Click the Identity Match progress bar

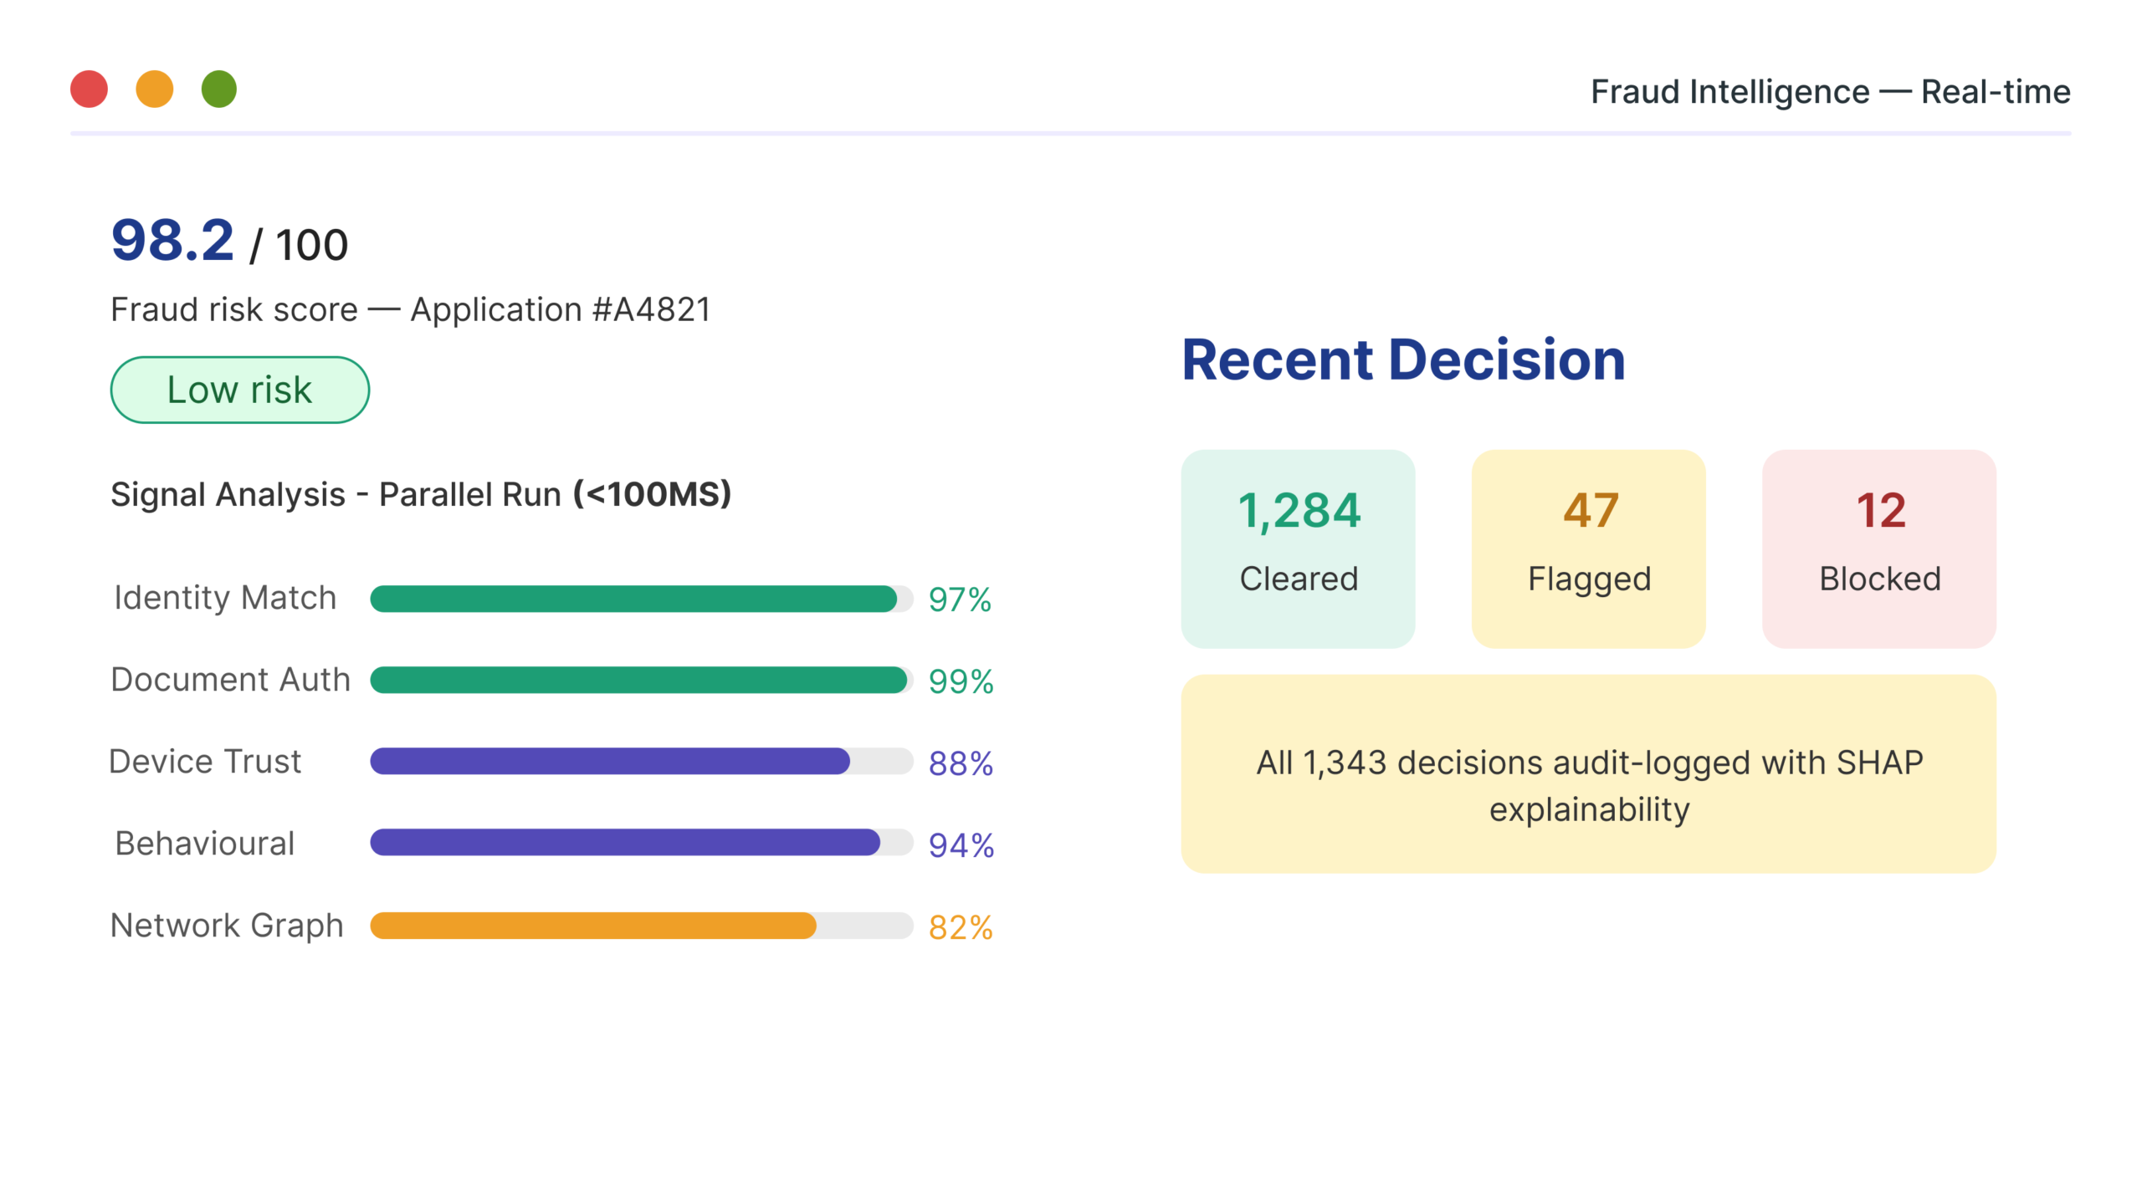[x=641, y=599]
